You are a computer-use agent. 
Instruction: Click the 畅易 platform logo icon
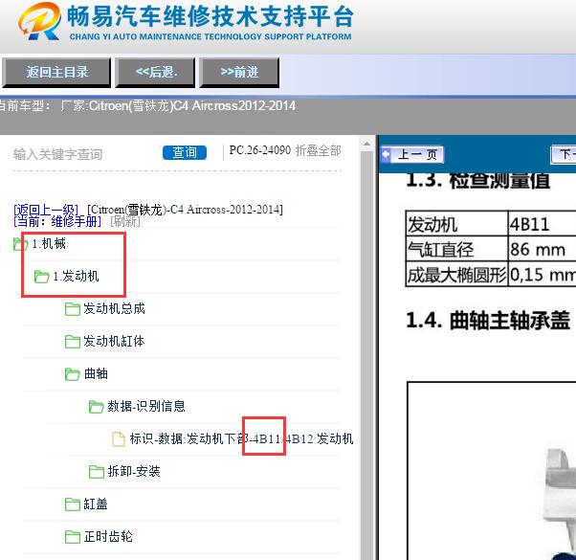(x=39, y=22)
